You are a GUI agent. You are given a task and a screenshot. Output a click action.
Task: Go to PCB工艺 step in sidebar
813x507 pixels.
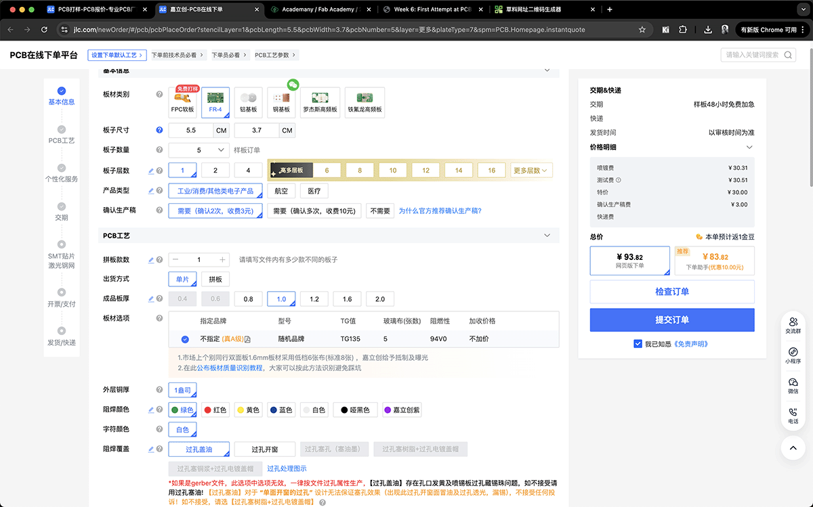point(62,134)
